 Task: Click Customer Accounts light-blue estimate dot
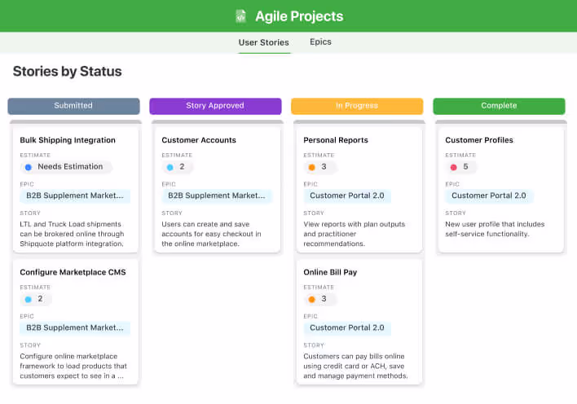(x=170, y=167)
